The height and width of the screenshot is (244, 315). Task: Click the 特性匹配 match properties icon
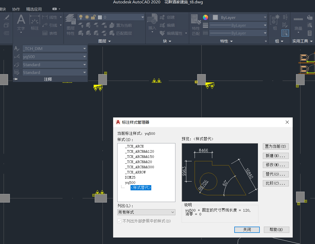pyautogui.click(x=196, y=20)
